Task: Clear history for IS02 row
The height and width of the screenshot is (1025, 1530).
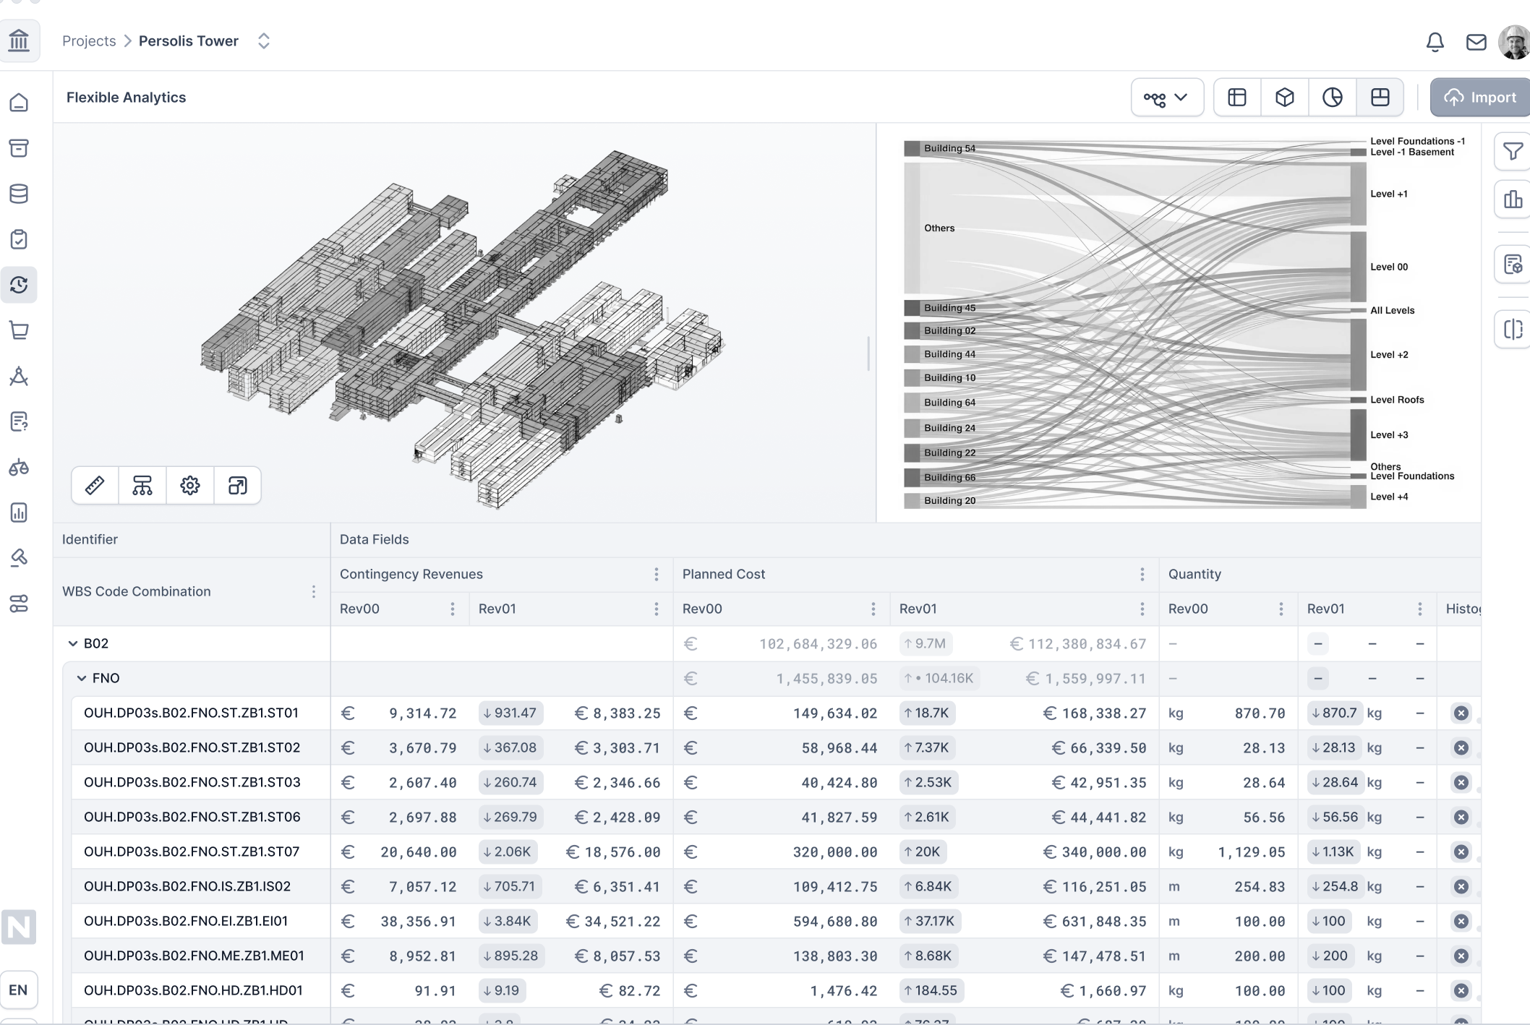Action: point(1461,887)
